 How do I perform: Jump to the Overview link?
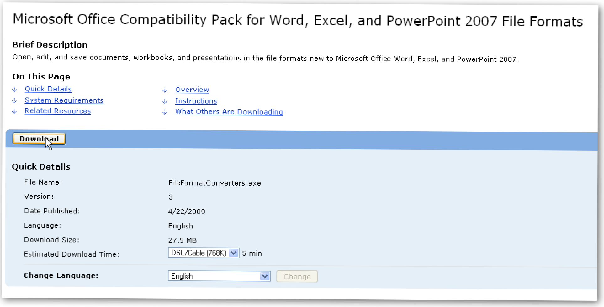point(192,90)
